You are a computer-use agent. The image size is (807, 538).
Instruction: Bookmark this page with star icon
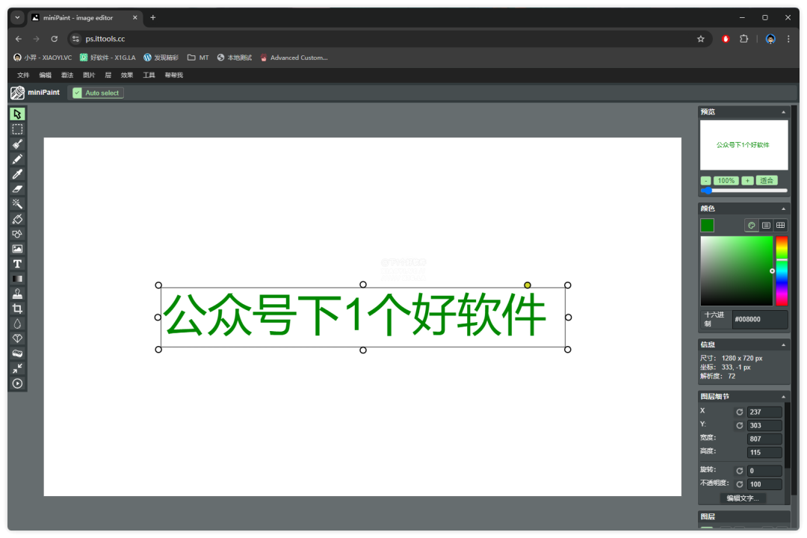pyautogui.click(x=700, y=39)
